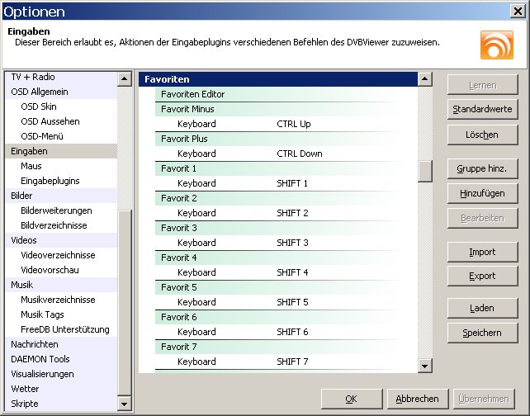Open FreeDB Unterstützung settings

tap(64, 329)
